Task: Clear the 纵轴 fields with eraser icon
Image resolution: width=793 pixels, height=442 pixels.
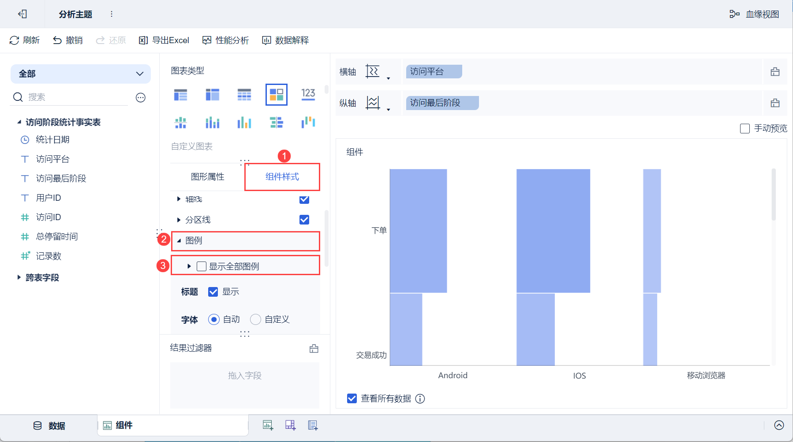Action: click(x=775, y=103)
